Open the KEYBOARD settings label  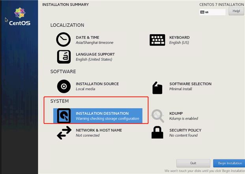pos(180,37)
